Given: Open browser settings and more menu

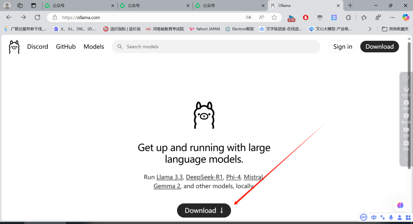Looking at the screenshot, I should click(392, 17).
